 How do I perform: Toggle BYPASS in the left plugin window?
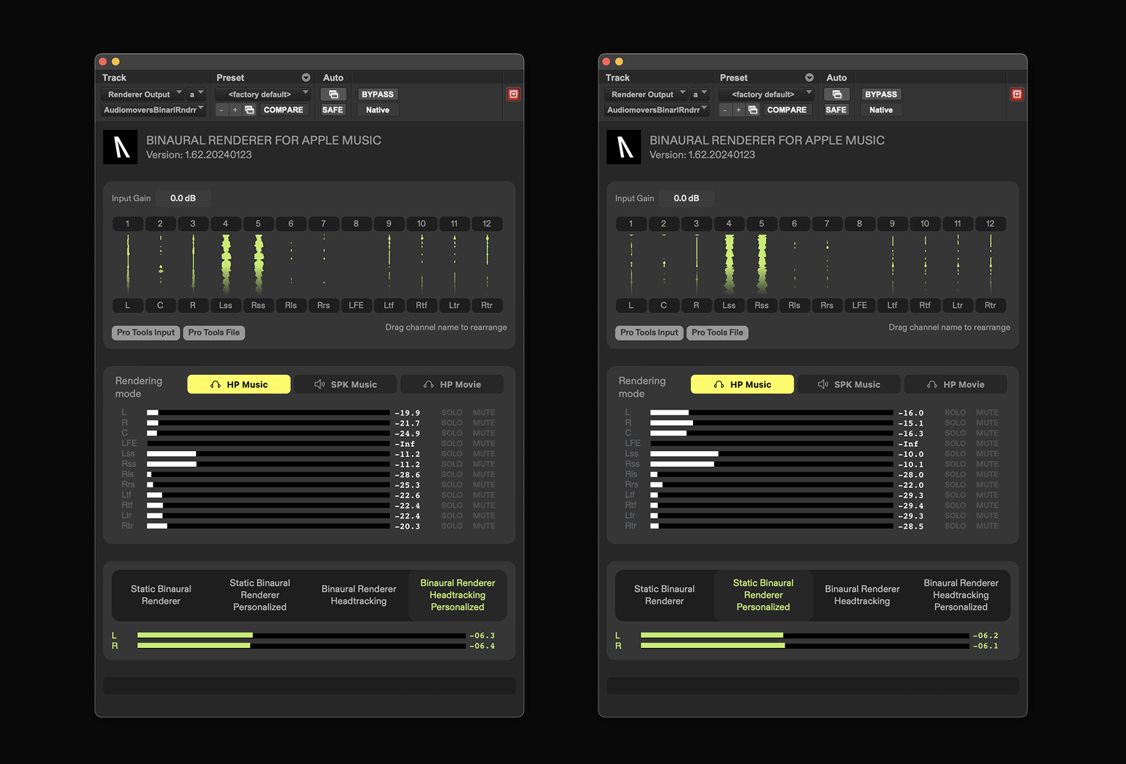(x=378, y=94)
